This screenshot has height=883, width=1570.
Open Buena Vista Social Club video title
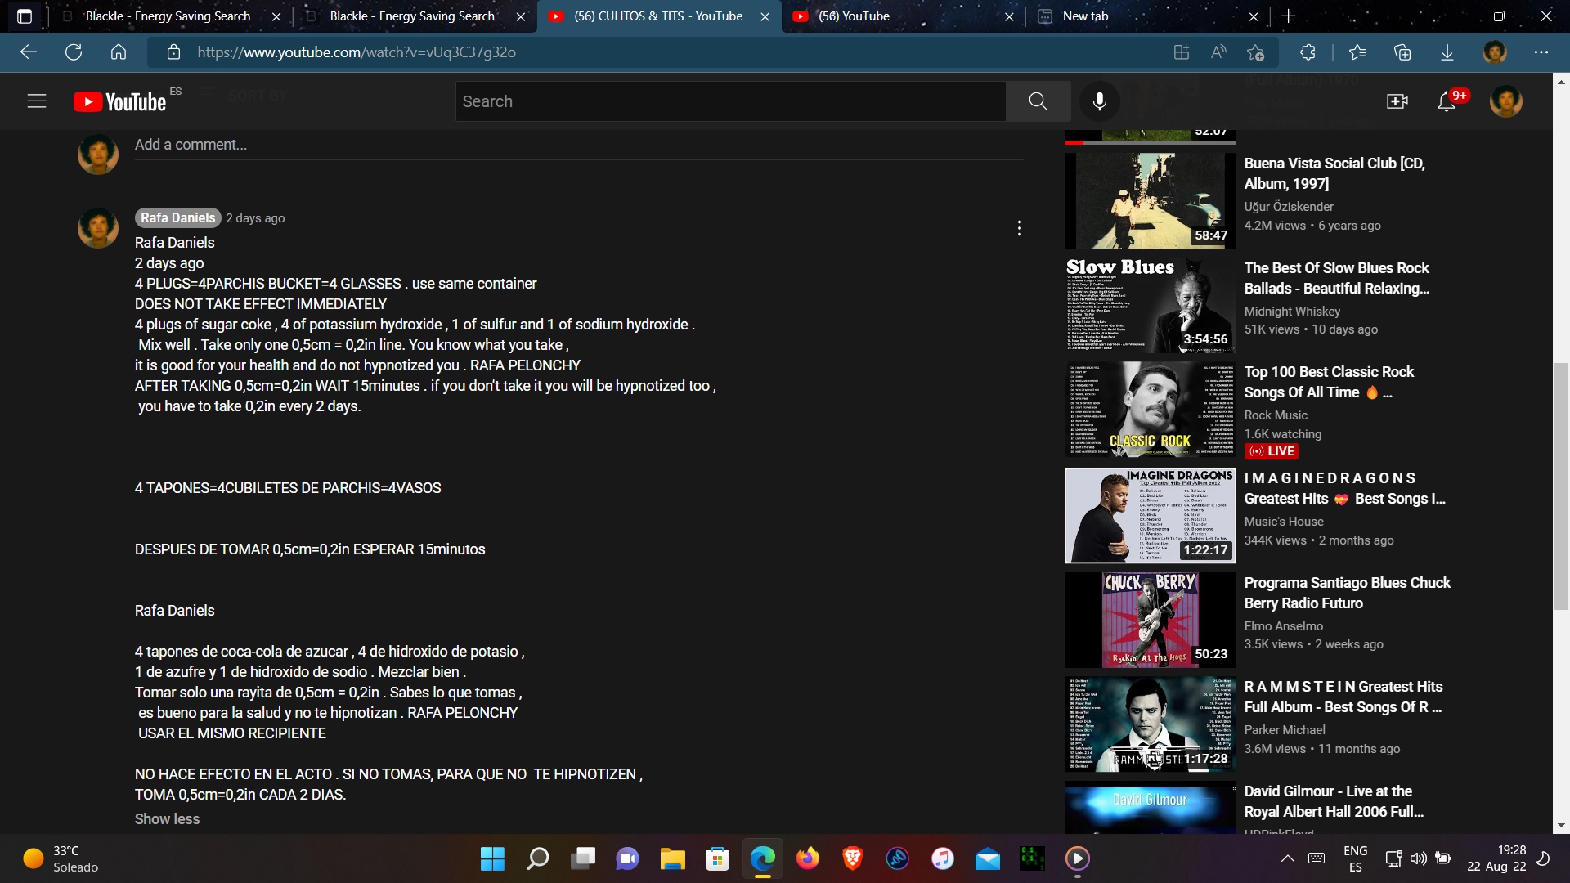pos(1334,173)
